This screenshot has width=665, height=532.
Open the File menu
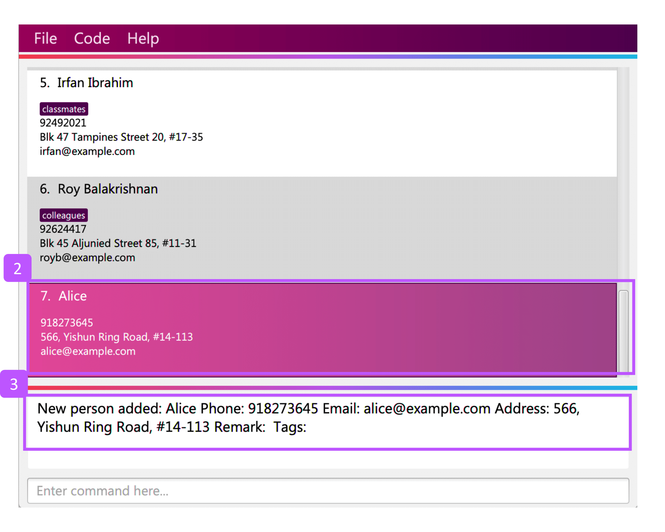tap(45, 38)
